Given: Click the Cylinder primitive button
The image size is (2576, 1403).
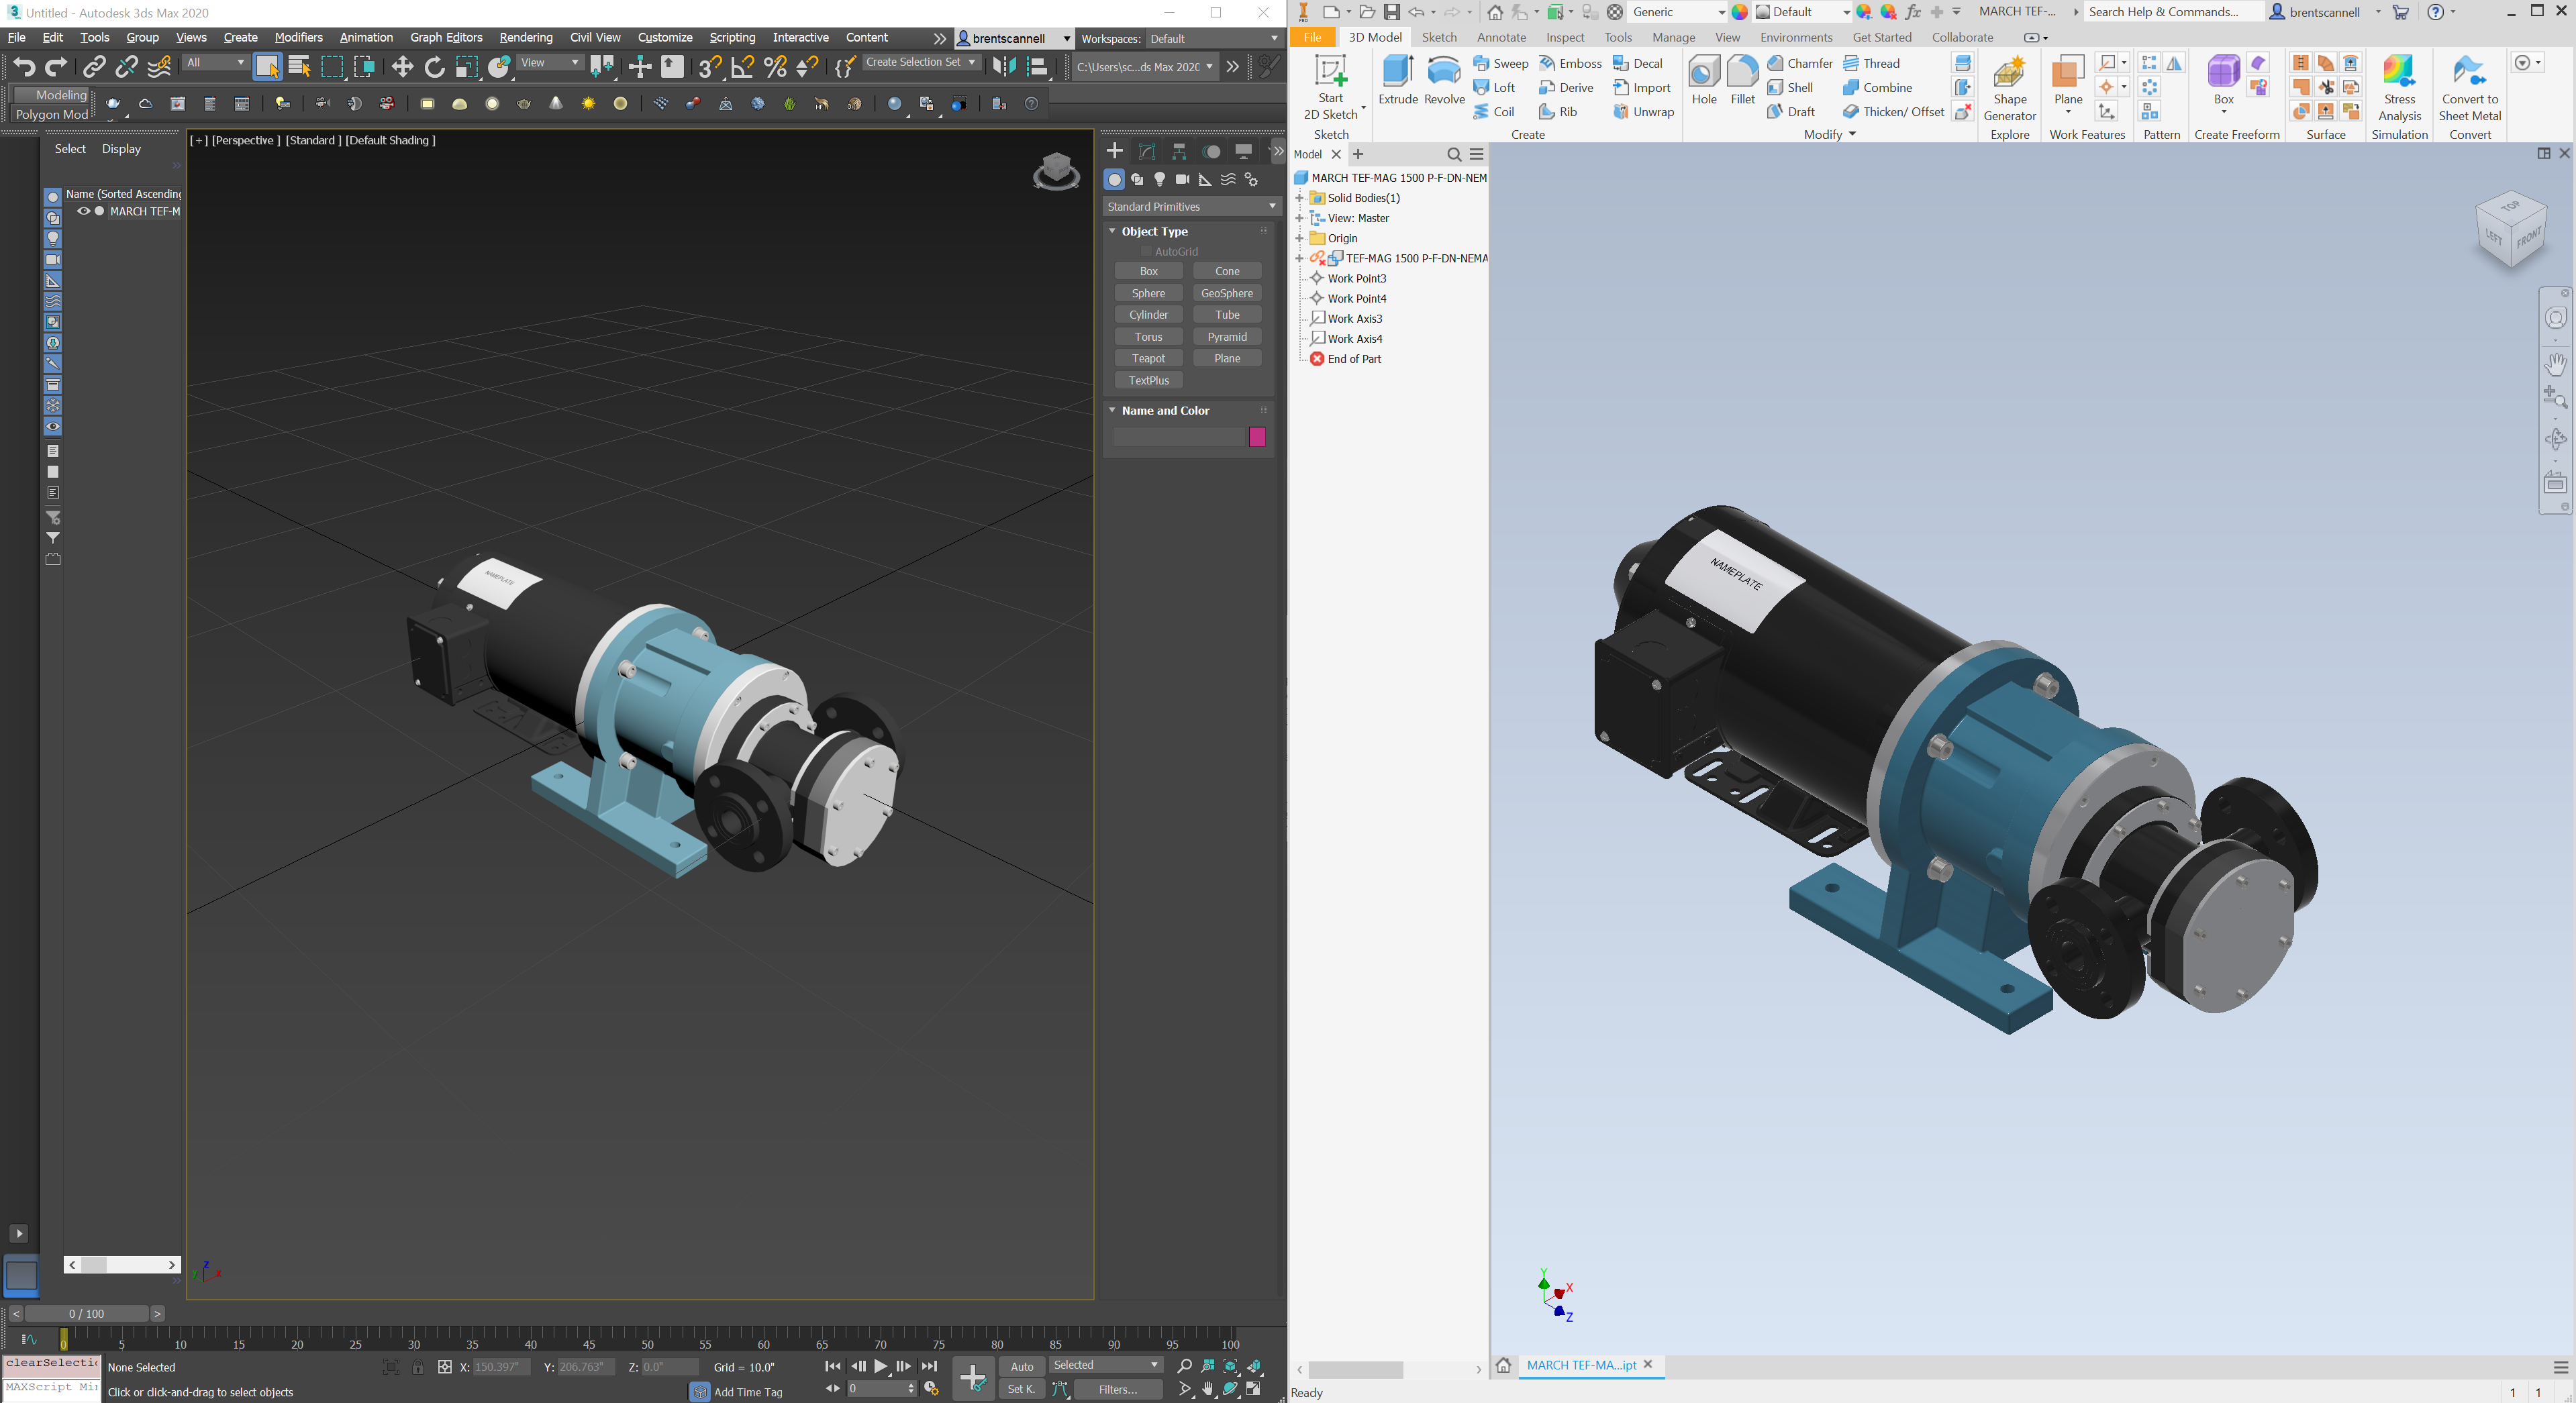Looking at the screenshot, I should (1147, 315).
